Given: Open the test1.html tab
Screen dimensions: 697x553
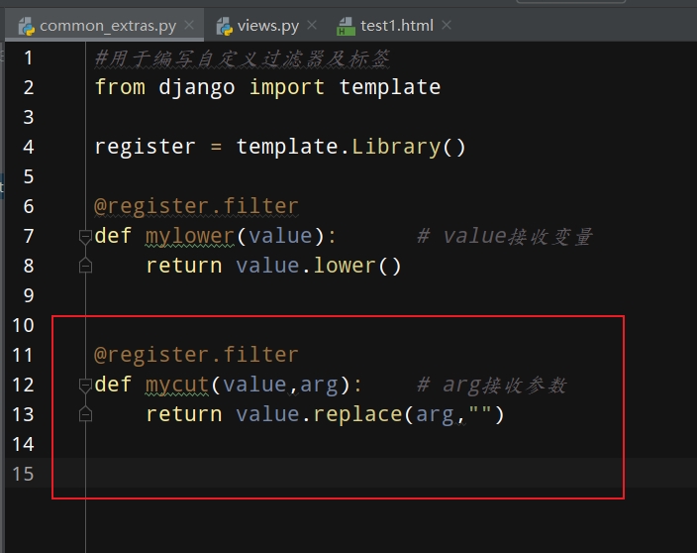Looking at the screenshot, I should [398, 25].
